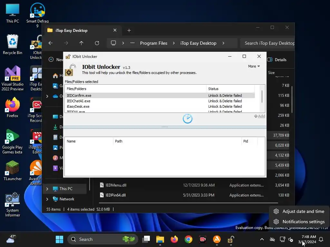Go back in File Explorer
330x247 pixels.
coord(51,43)
